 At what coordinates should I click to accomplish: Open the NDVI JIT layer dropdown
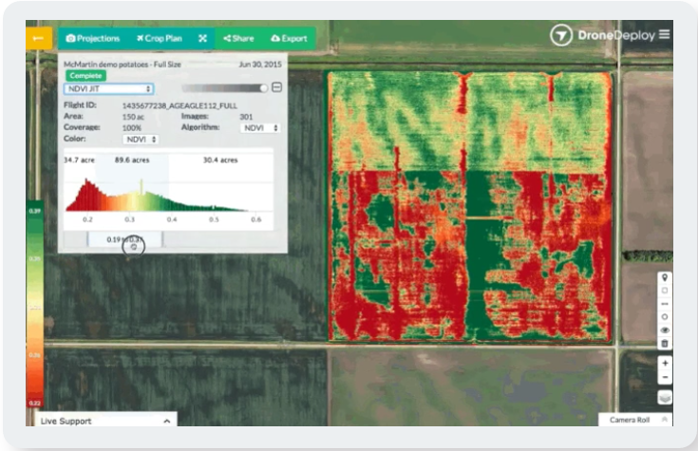(x=108, y=88)
